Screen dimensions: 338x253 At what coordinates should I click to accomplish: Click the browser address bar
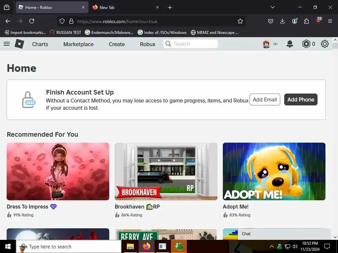click(x=151, y=21)
